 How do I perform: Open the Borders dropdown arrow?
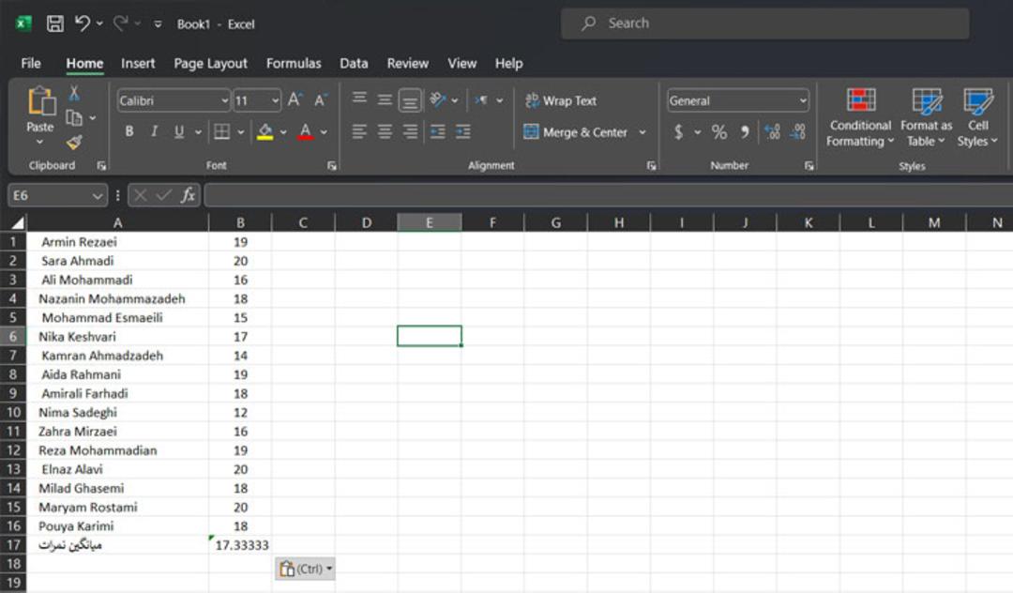coord(240,132)
